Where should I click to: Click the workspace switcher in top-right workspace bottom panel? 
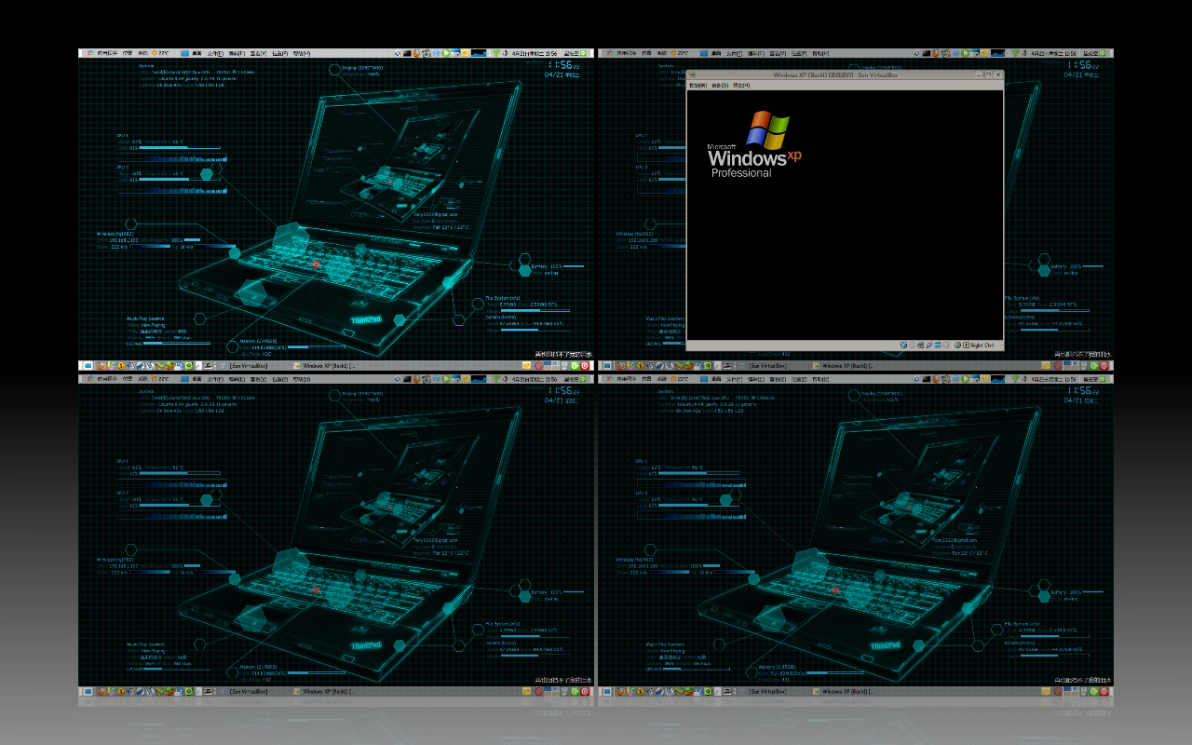point(1070,365)
